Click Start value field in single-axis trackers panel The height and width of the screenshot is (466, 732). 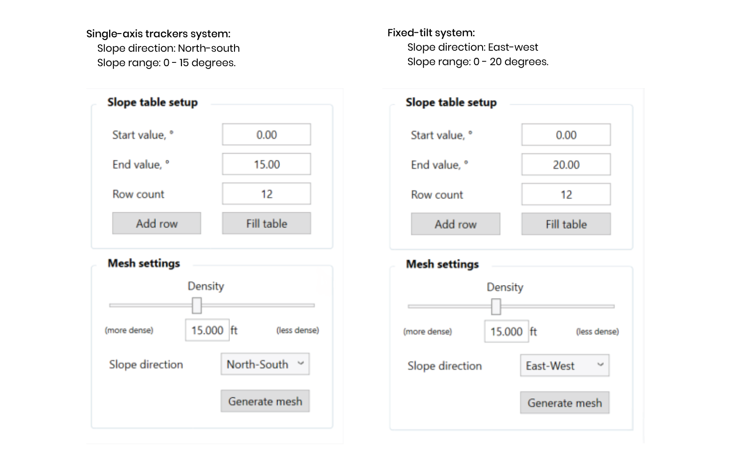click(x=266, y=135)
